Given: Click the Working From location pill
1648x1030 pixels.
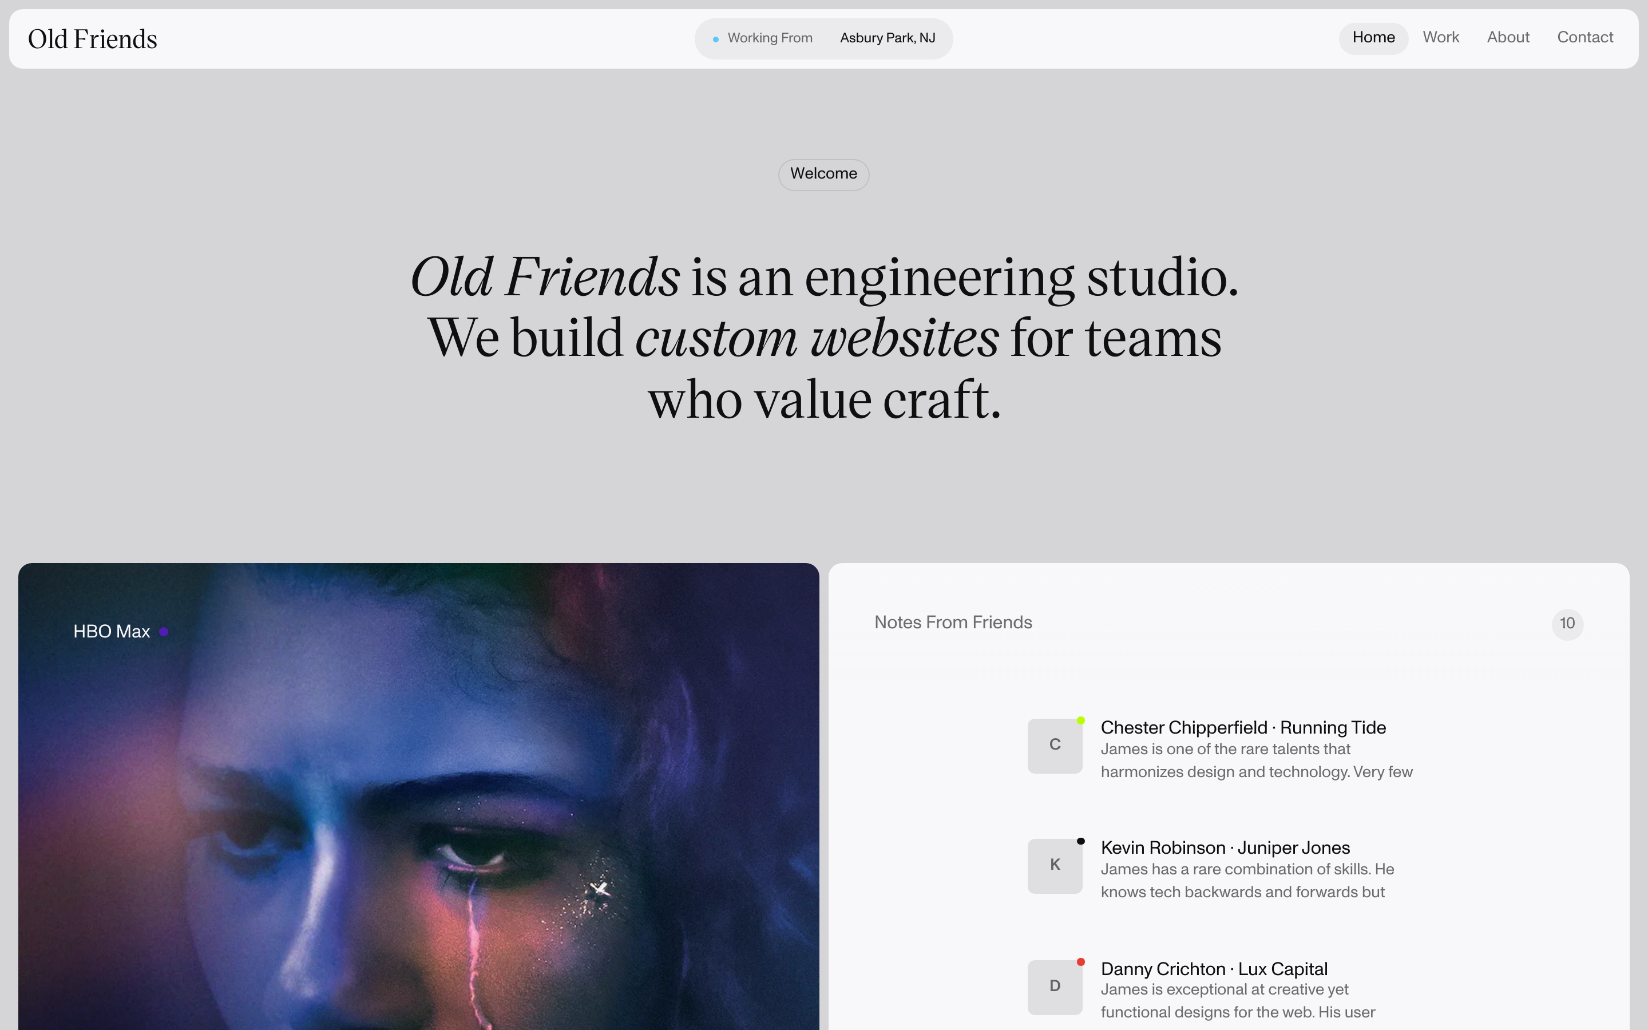Looking at the screenshot, I should (770, 38).
